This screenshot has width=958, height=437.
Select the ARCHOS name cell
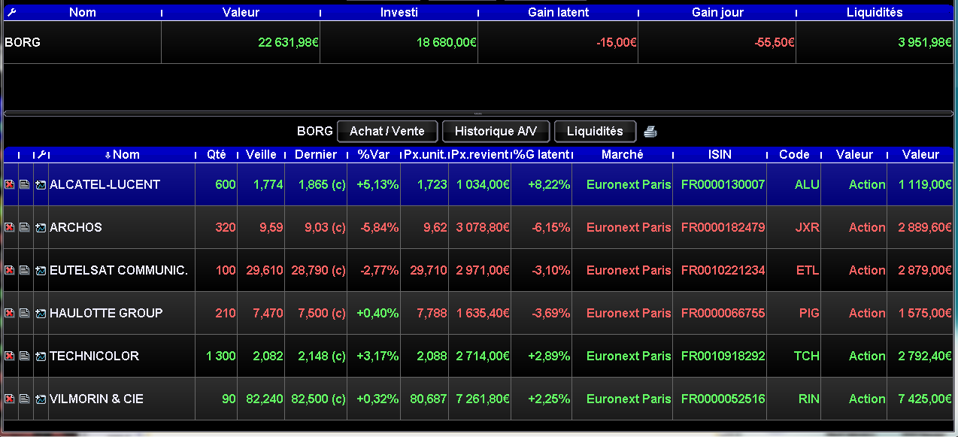122,227
